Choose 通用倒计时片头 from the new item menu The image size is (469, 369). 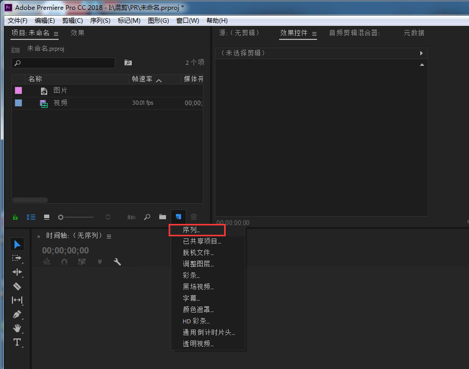click(x=208, y=333)
